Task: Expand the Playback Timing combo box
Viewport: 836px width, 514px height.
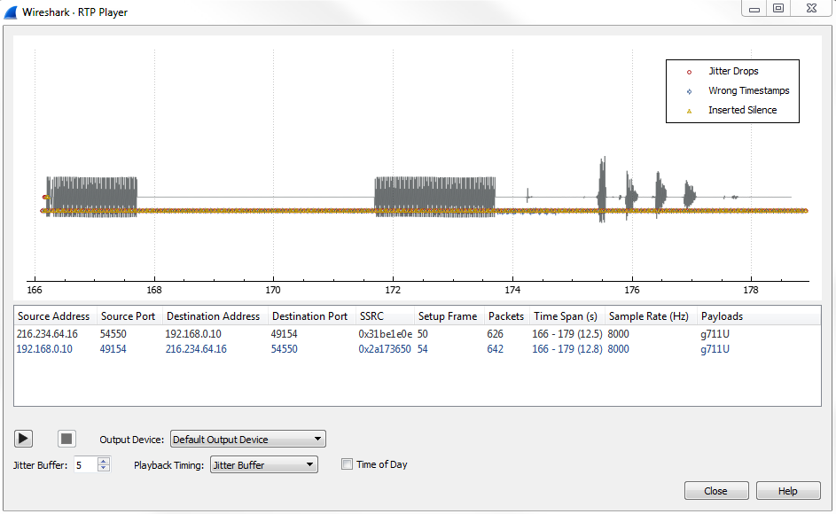Action: [x=263, y=464]
